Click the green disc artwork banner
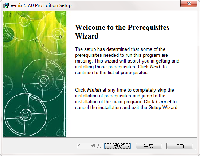 tap(35, 74)
